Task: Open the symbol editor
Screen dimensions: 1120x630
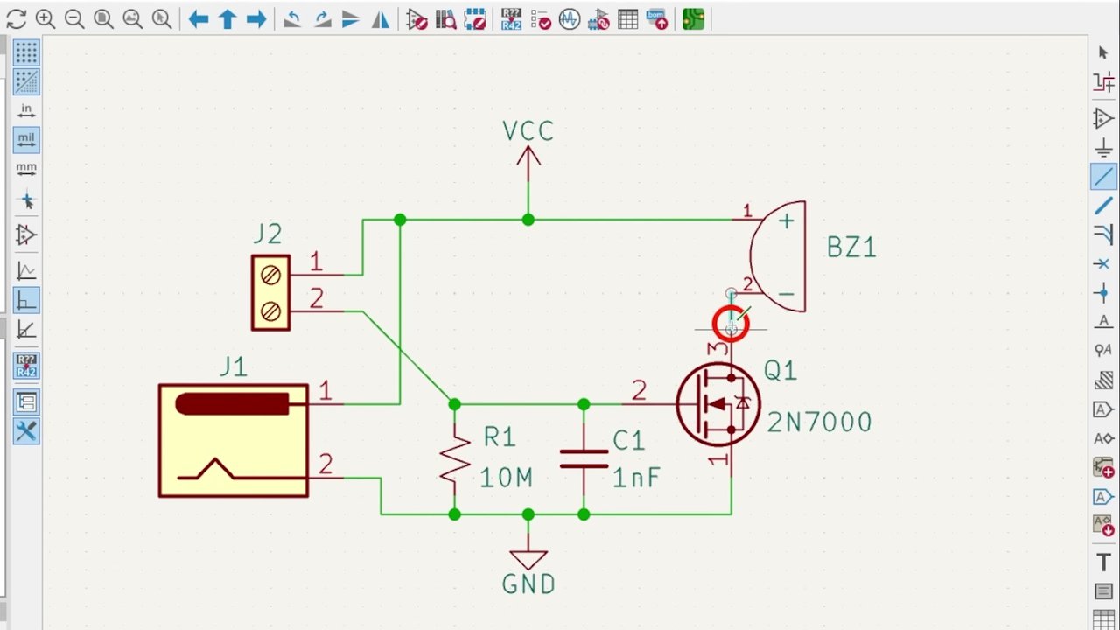Action: point(417,19)
